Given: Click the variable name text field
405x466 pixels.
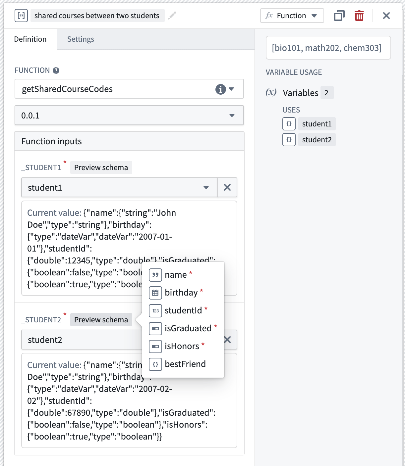Looking at the screenshot, I should pos(97,16).
